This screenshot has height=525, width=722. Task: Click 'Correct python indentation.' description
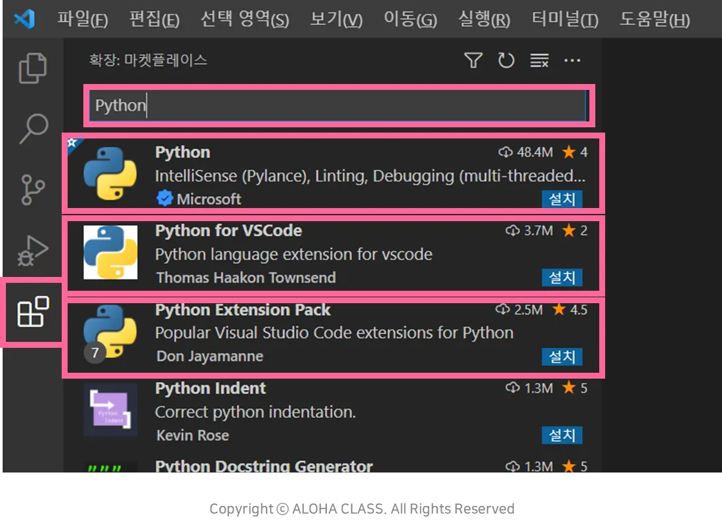pos(255,411)
